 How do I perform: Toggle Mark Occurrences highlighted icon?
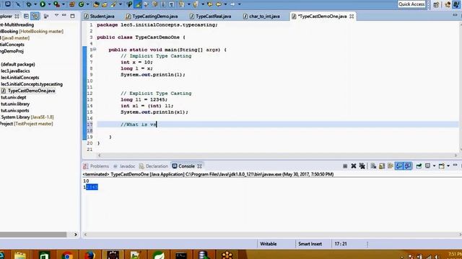pos(138,4)
